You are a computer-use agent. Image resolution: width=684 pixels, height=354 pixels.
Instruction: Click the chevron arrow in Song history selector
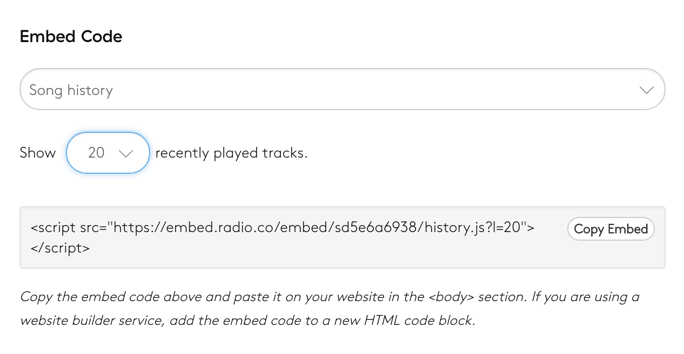646,90
